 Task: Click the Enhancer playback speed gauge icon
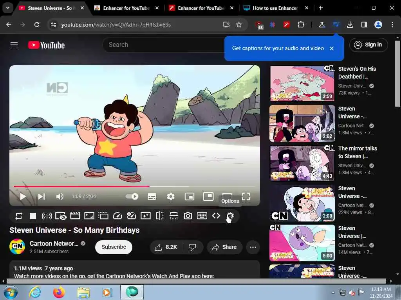[117, 216]
